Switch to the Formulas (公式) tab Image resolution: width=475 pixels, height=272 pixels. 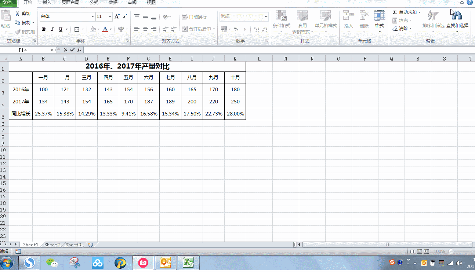(94, 3)
